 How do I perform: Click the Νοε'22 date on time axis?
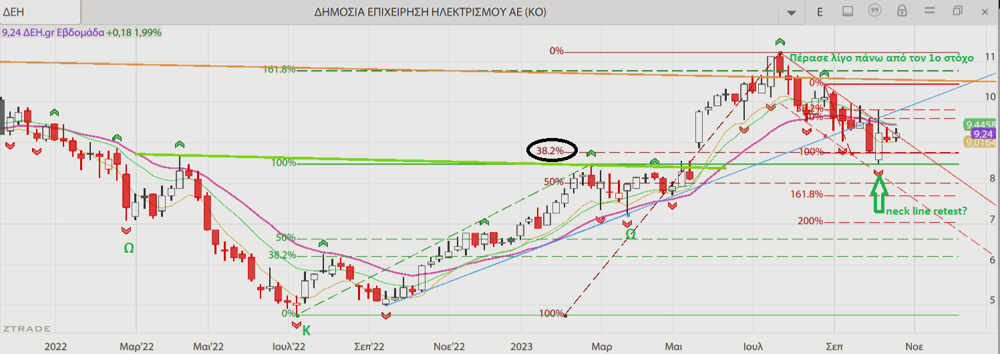(448, 347)
